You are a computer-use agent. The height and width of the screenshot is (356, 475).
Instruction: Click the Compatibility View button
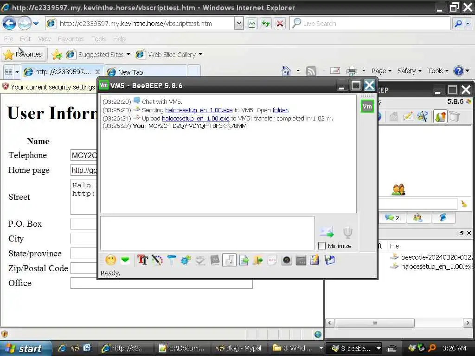coord(252,23)
